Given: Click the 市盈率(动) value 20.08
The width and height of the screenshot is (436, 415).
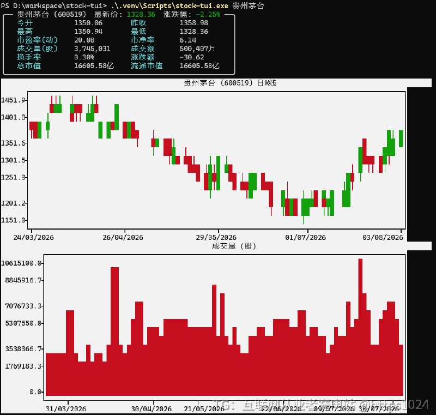Looking at the screenshot, I should [x=84, y=40].
